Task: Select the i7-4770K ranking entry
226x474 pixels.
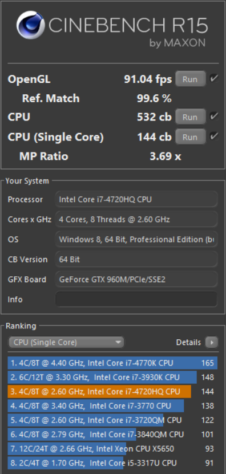Action: pyautogui.click(x=112, y=363)
